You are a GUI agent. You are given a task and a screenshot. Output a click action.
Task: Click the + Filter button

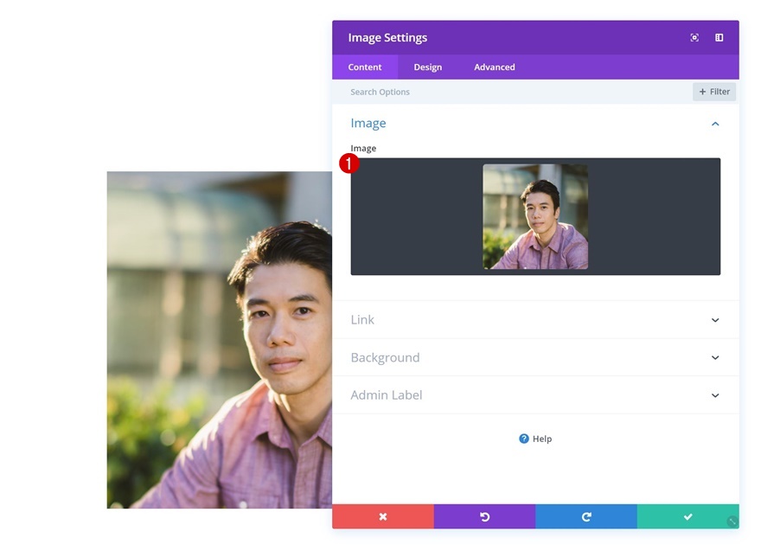714,92
